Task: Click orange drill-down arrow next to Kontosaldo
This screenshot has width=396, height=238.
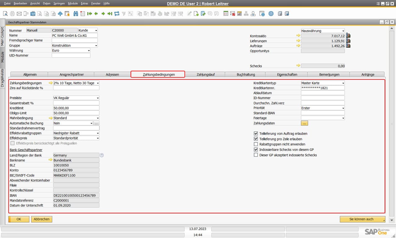Action: click(298, 35)
